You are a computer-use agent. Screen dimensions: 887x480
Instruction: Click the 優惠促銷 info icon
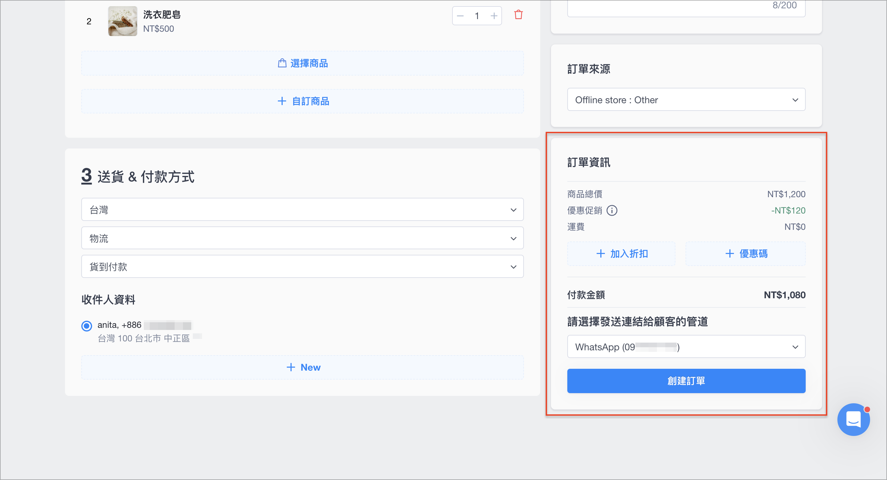pos(612,210)
